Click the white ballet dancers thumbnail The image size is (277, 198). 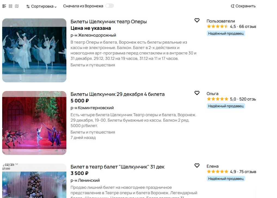pos(34,50)
